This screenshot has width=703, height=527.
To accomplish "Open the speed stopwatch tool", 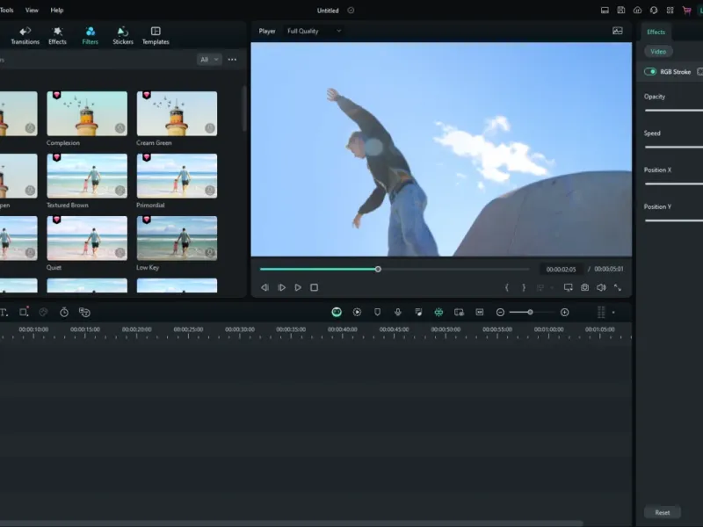I will tap(64, 313).
